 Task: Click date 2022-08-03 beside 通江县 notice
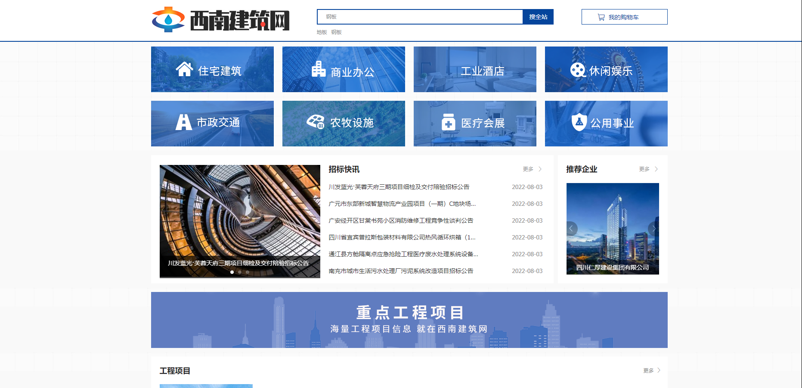(x=527, y=254)
